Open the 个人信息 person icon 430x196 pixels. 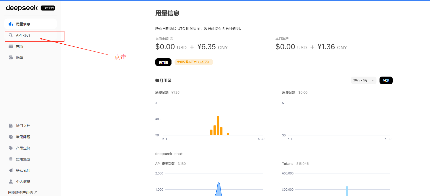11,182
